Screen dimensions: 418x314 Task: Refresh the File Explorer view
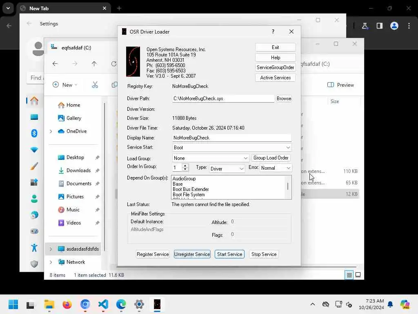point(114,64)
